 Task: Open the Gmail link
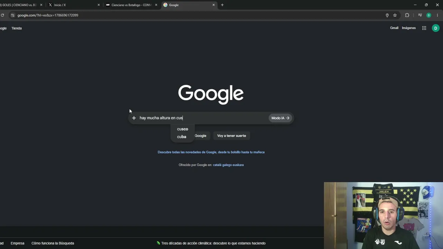[x=394, y=28]
